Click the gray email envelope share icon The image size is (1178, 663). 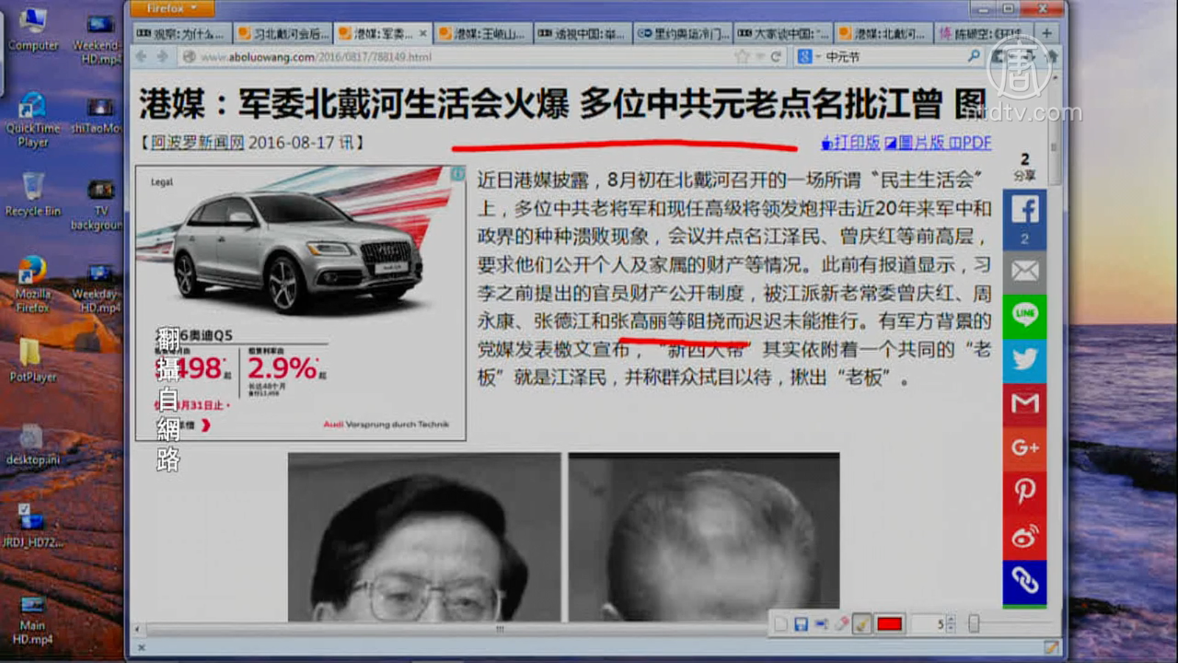point(1024,271)
